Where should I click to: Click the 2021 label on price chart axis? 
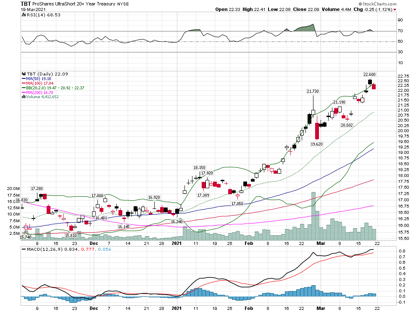click(x=176, y=243)
